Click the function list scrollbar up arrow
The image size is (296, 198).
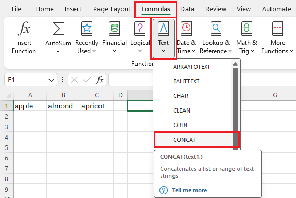point(235,64)
